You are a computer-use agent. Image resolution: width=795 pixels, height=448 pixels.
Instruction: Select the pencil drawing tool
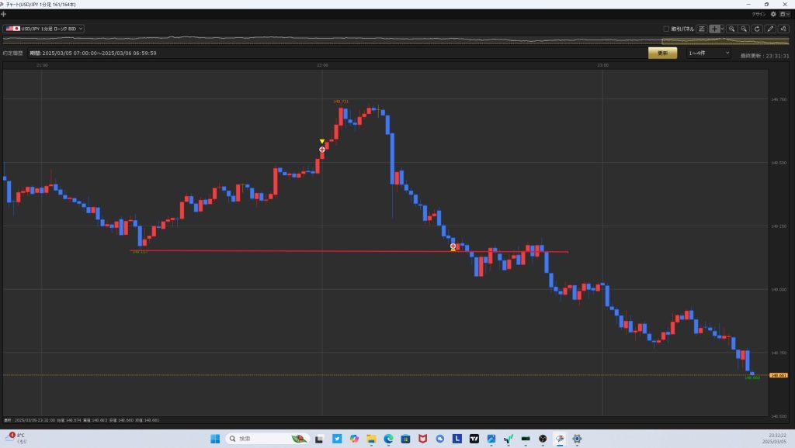point(770,29)
